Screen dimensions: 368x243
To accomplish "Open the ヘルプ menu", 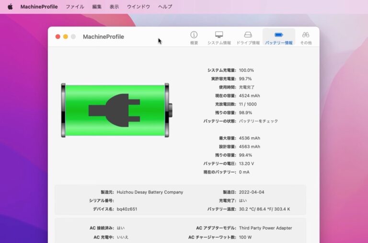I will click(165, 7).
